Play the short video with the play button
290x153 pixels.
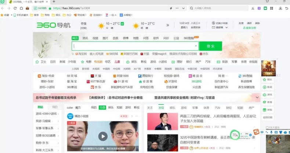[103, 137]
